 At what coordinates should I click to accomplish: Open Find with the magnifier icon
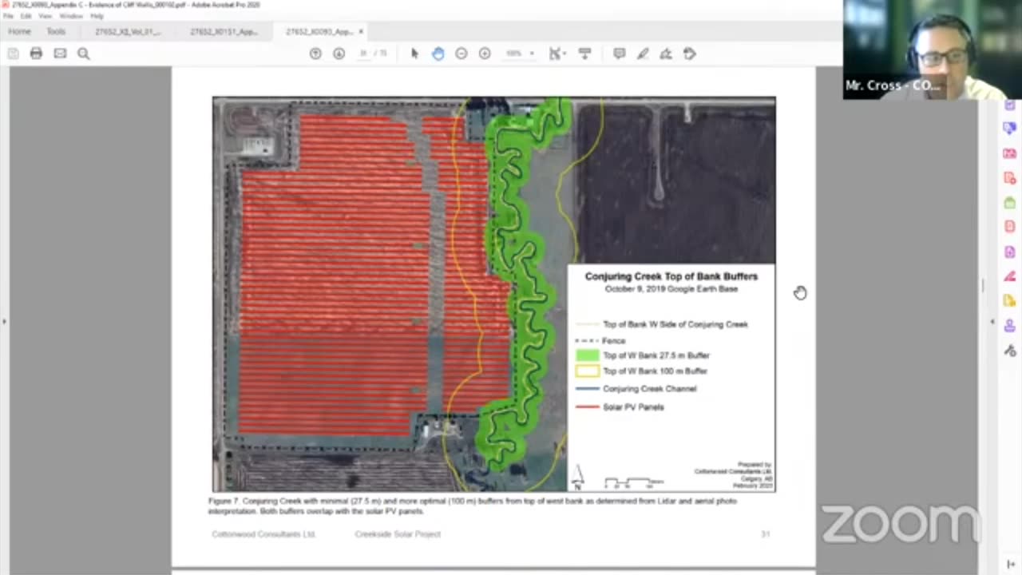point(83,54)
